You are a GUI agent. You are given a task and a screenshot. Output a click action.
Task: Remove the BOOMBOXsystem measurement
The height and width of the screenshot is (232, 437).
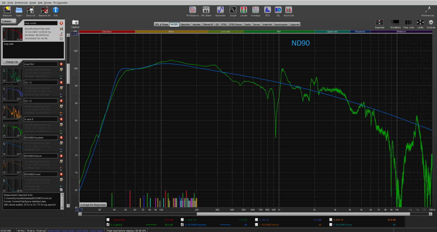point(61,138)
